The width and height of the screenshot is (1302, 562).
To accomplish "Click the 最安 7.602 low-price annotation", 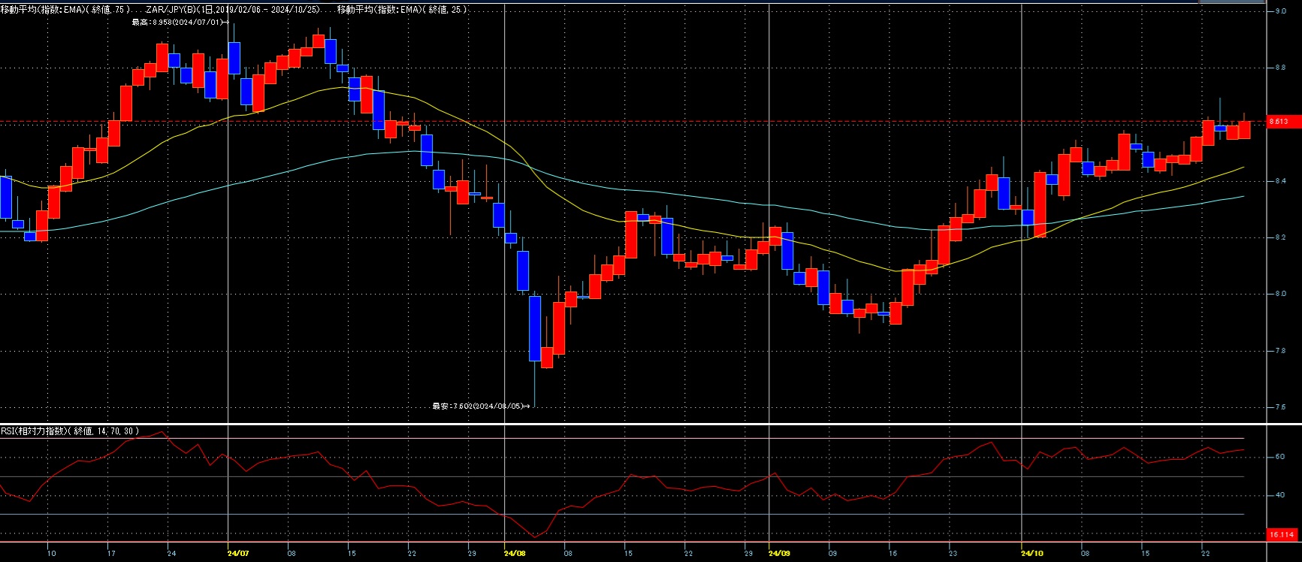I will pos(481,406).
